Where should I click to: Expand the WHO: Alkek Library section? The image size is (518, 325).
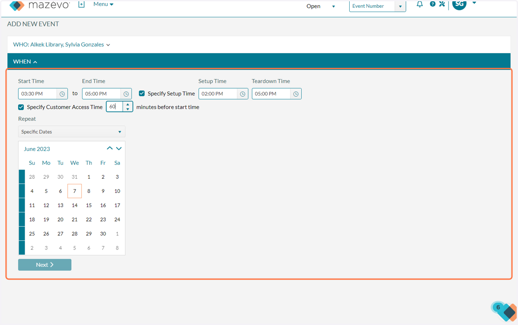tap(61, 44)
